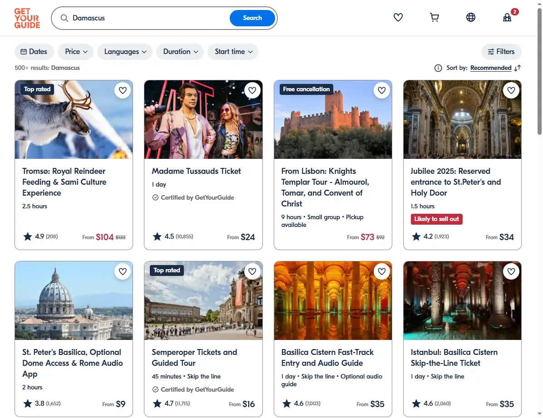
Task: Click the 3.8 star rating on St. Peter's card
Action: pos(42,403)
